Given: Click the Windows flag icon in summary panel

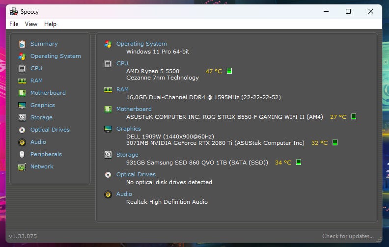Looking at the screenshot, I should pos(108,44).
